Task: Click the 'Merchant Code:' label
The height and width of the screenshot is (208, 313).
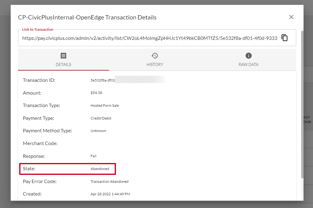Action: point(40,144)
